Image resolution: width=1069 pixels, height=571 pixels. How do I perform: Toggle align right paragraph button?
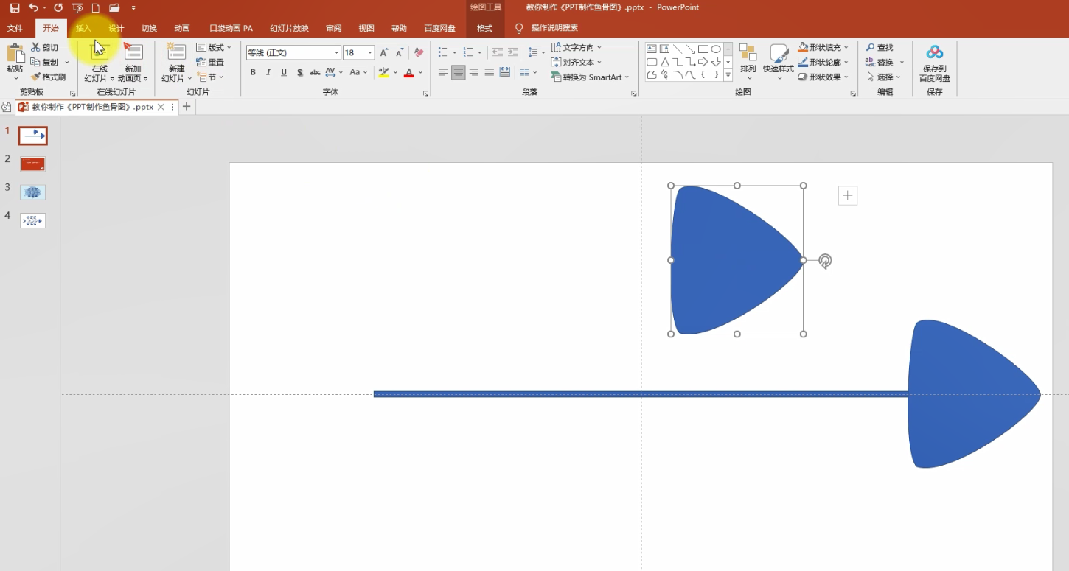click(474, 72)
